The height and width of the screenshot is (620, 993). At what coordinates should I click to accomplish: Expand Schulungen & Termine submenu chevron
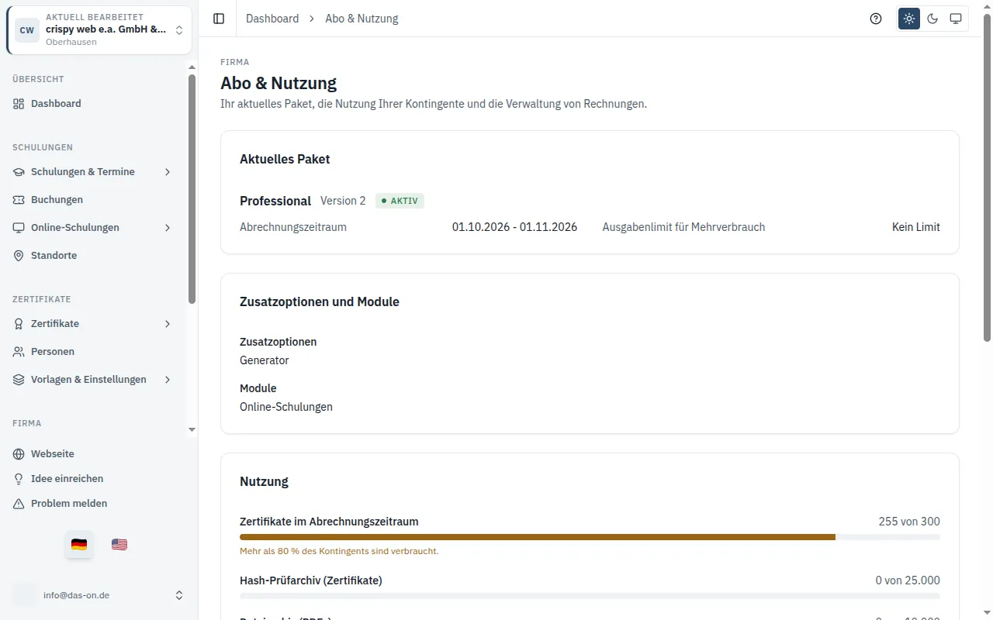168,172
